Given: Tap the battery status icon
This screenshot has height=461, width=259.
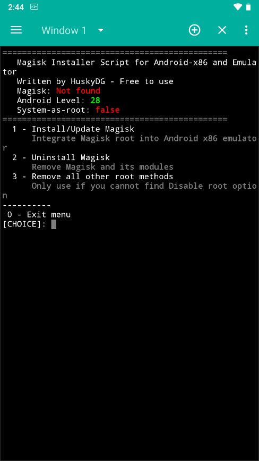Looking at the screenshot, I should 248,7.
